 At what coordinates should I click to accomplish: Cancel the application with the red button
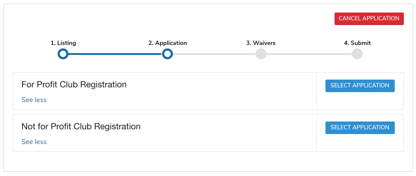tap(369, 19)
